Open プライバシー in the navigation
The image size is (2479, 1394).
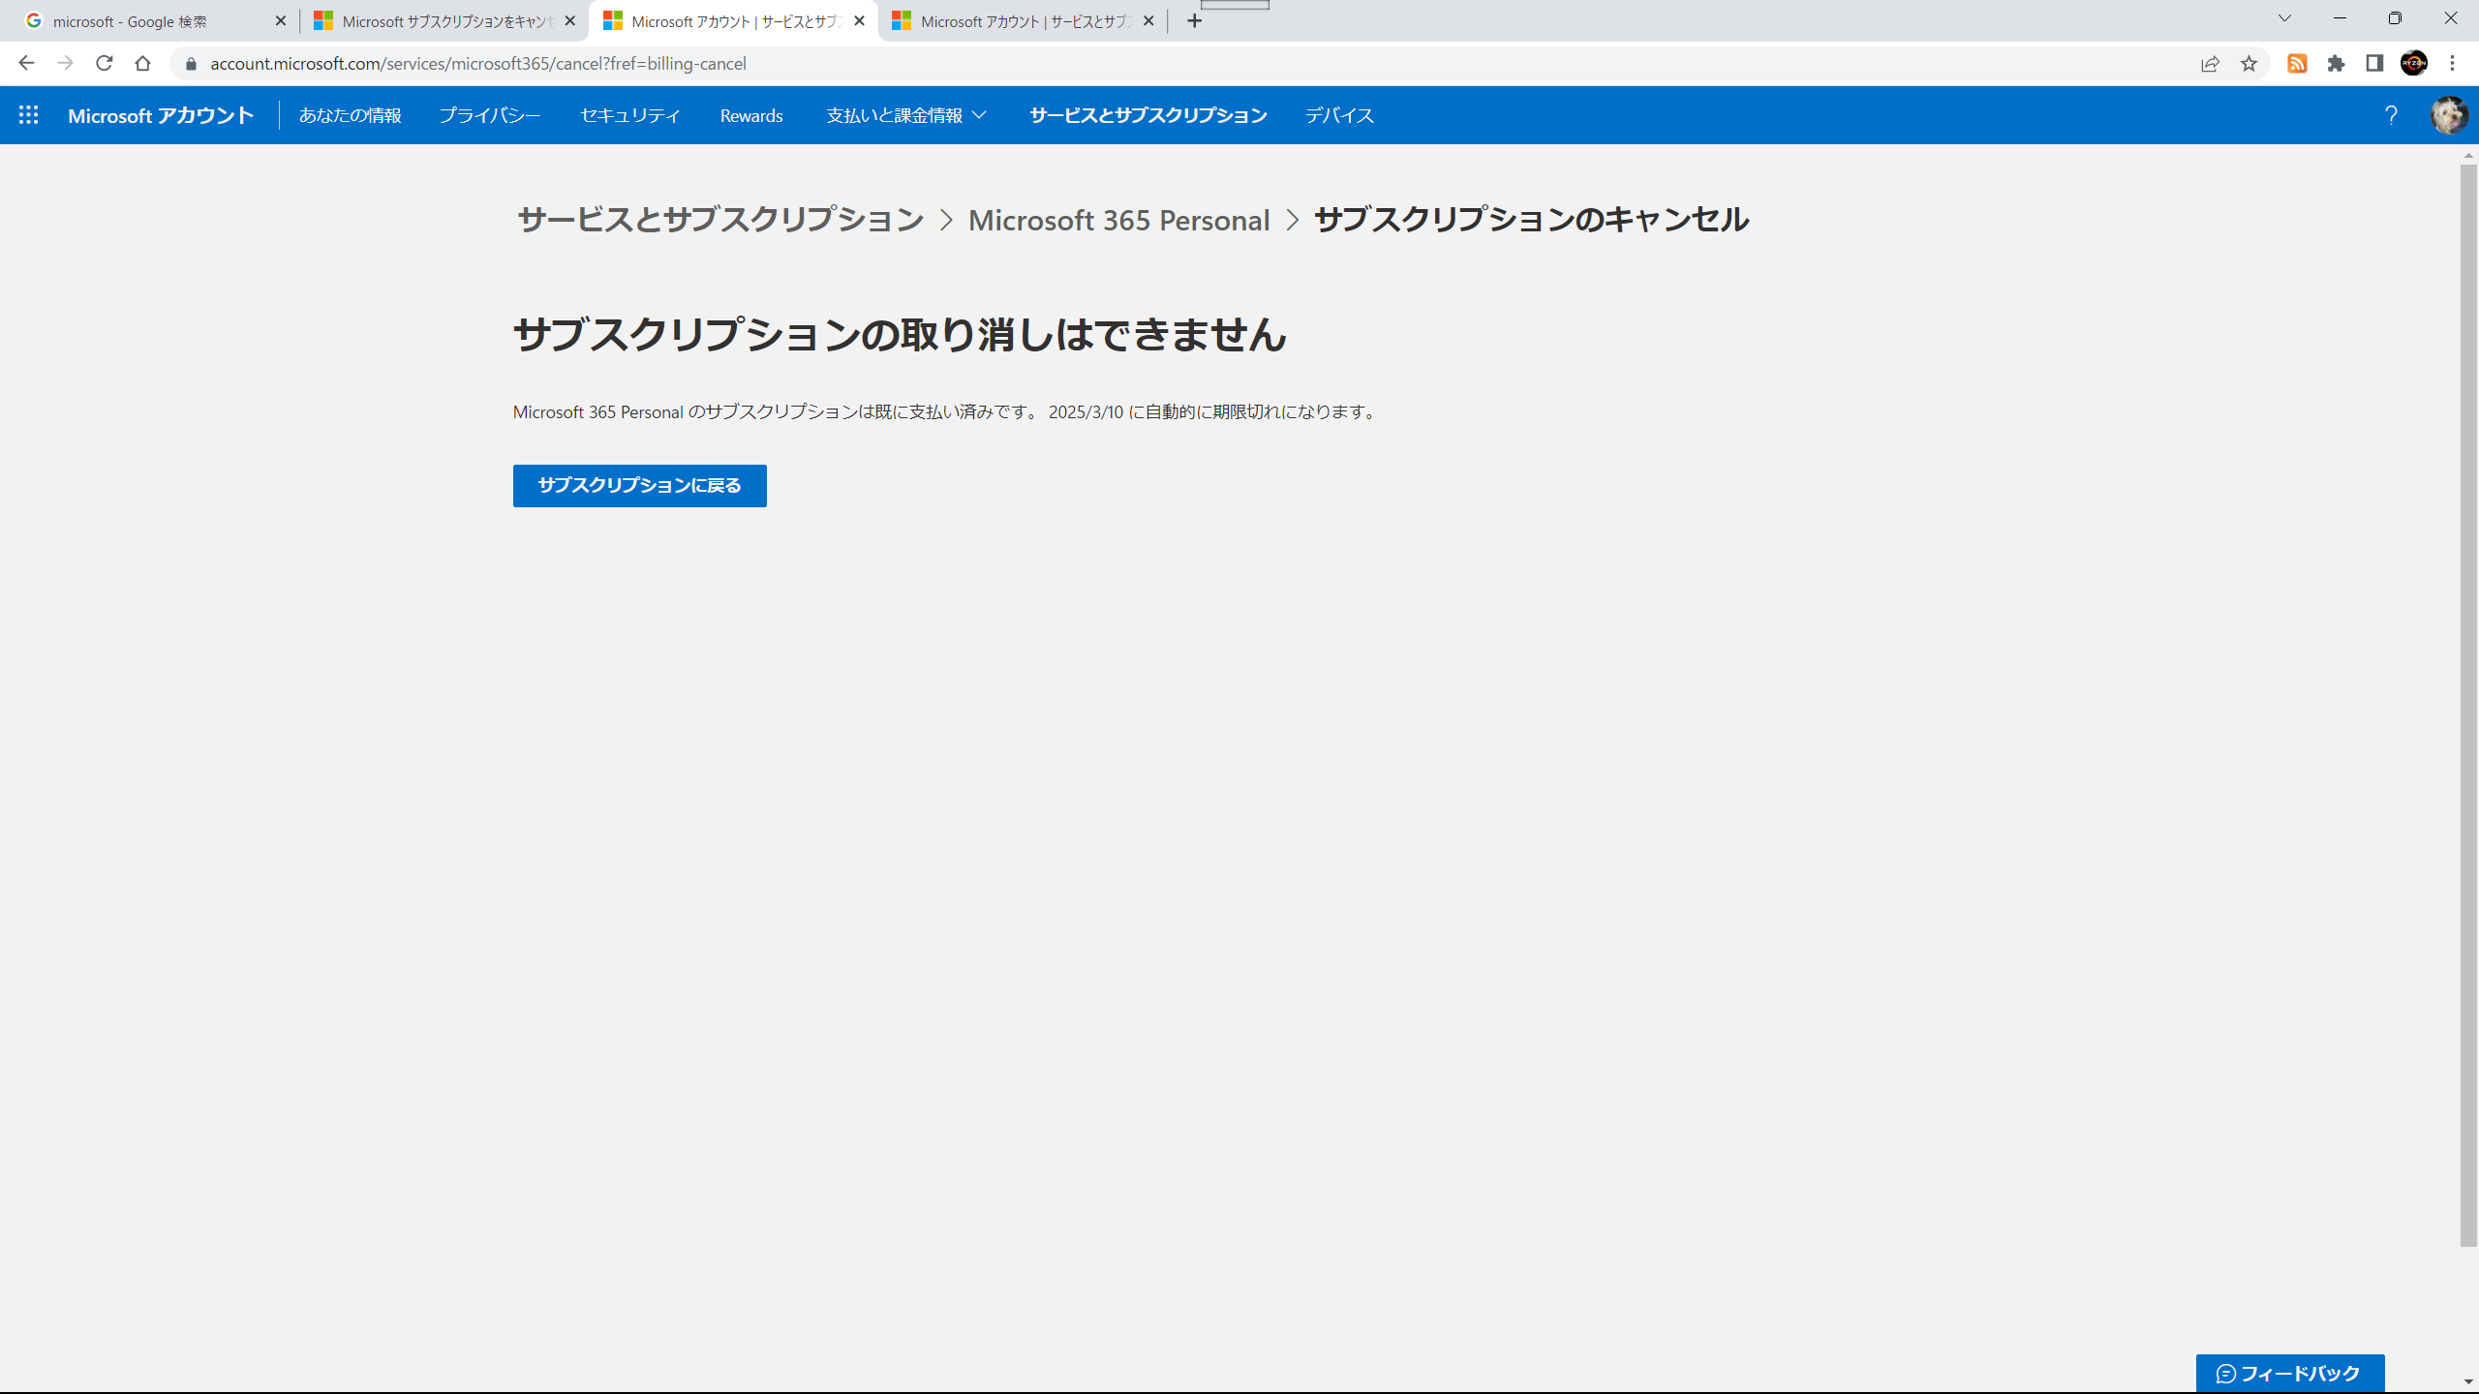[x=490, y=115]
